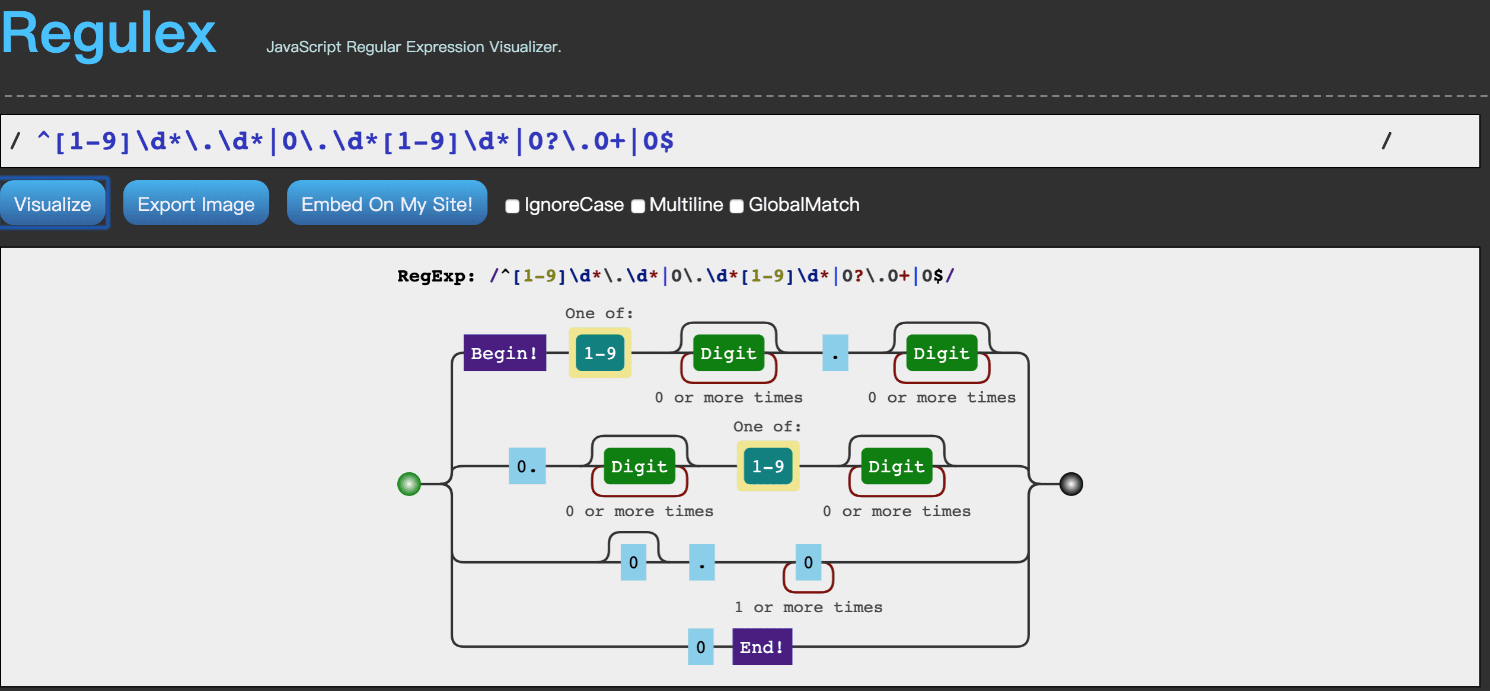Click the first Digit node in top row

[728, 353]
